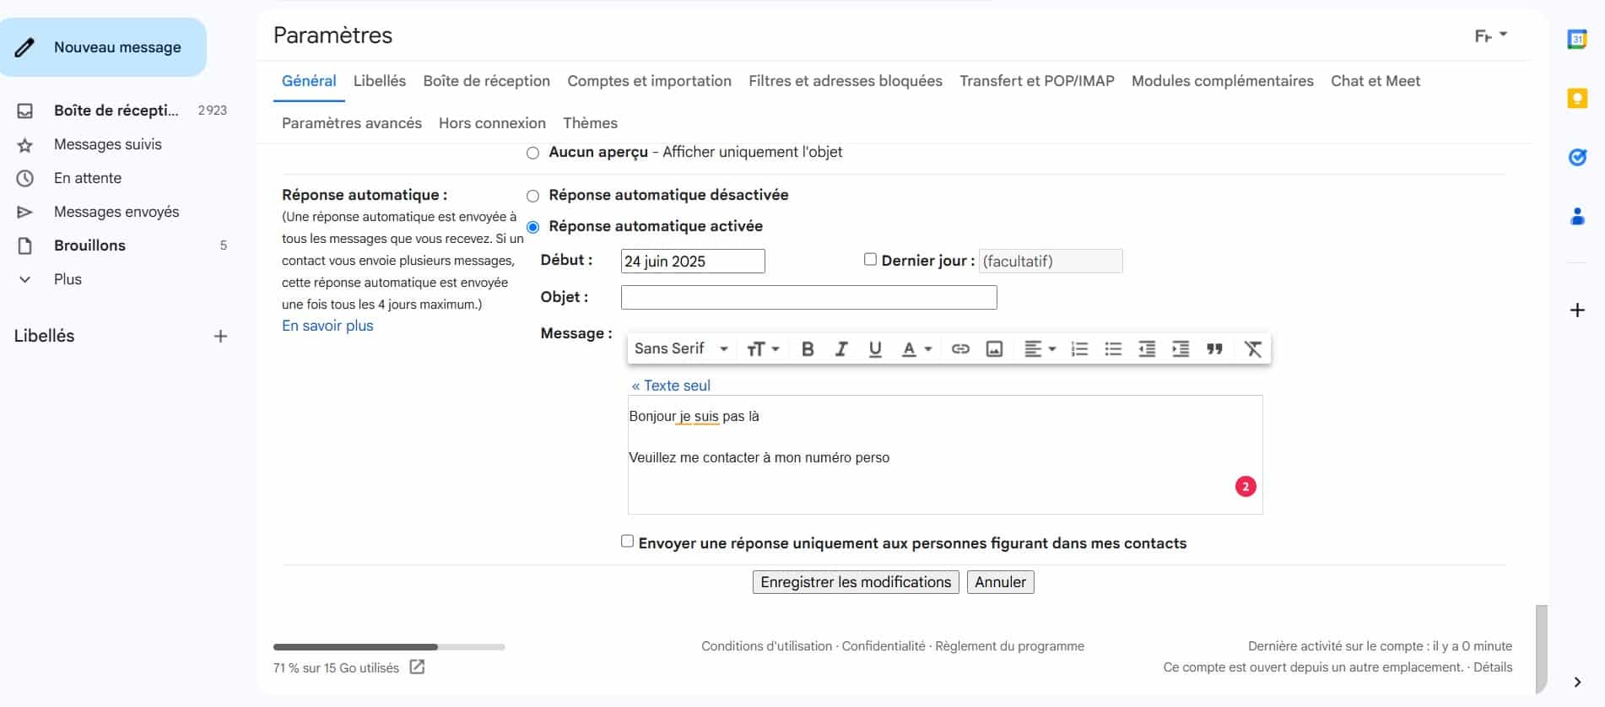This screenshot has height=707, width=1605.
Task: Open the text color picker
Action: [x=916, y=348]
